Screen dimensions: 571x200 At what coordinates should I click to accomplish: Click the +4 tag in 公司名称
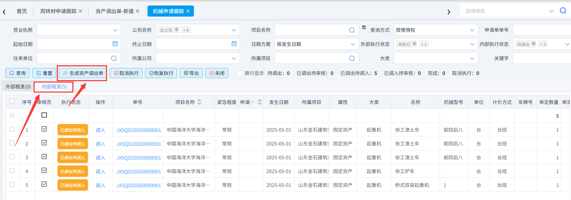click(186, 30)
